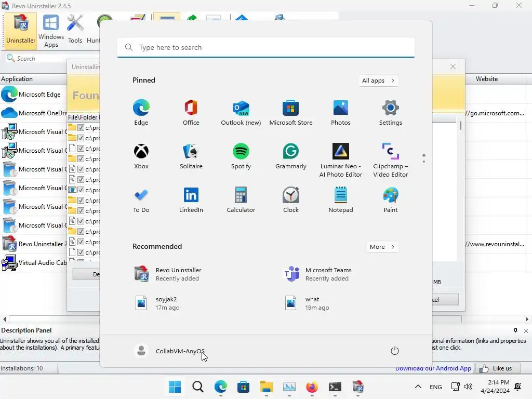Open the Photos app
532x399 pixels.
point(341,113)
